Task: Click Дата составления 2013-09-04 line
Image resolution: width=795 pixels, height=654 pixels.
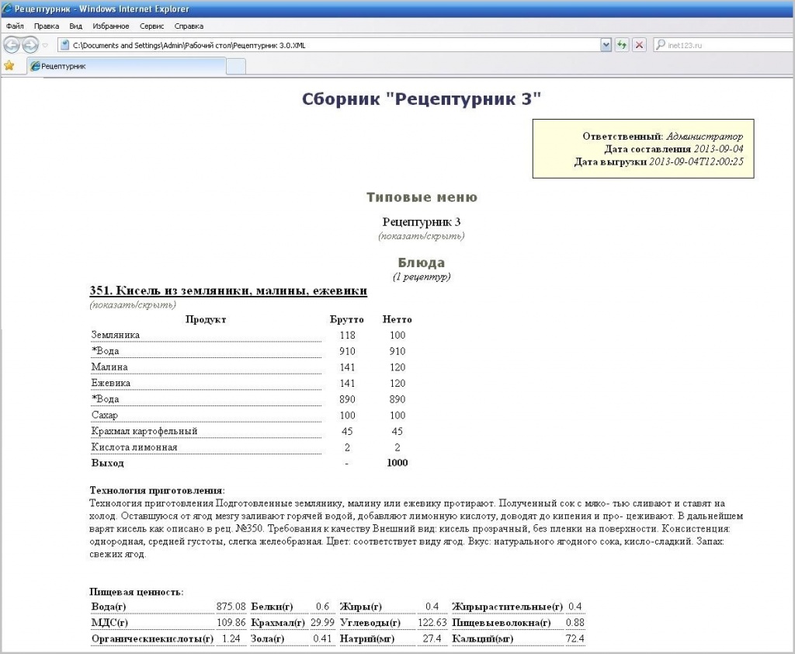Action: [x=674, y=149]
